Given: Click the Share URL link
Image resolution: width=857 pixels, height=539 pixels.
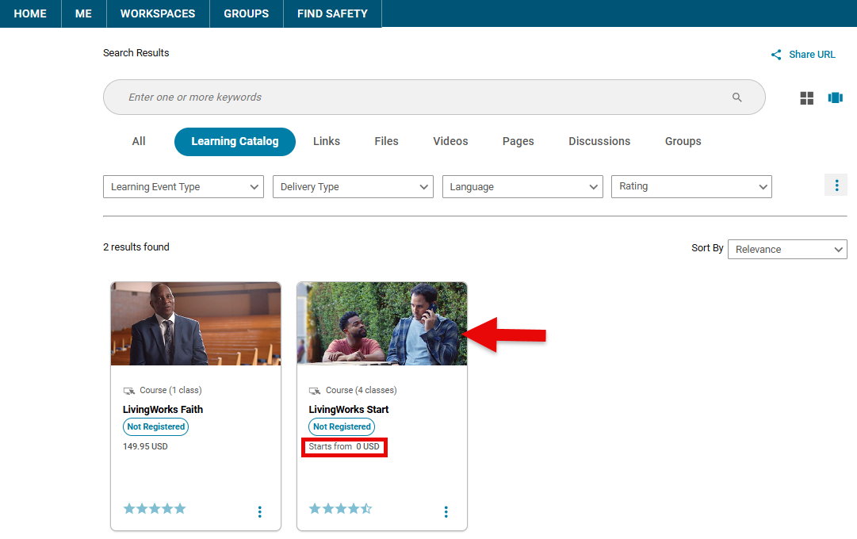Looking at the screenshot, I should click(812, 55).
